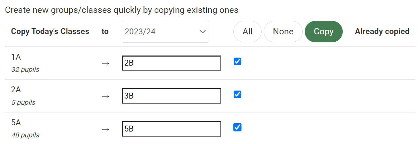Select All classes button

point(247,32)
